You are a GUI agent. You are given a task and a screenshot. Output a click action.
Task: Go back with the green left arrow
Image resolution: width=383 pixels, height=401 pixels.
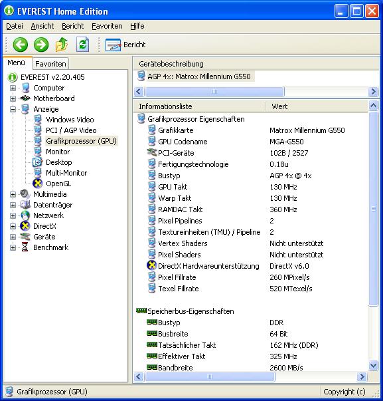click(x=21, y=45)
